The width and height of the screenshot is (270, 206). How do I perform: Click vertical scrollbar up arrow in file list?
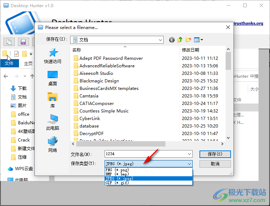tap(228, 49)
